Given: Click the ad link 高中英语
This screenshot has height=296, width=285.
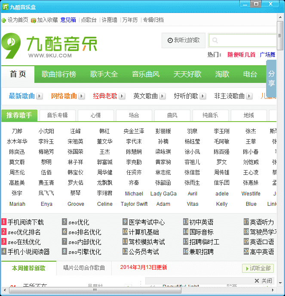Looking at the screenshot, I should (262, 252).
